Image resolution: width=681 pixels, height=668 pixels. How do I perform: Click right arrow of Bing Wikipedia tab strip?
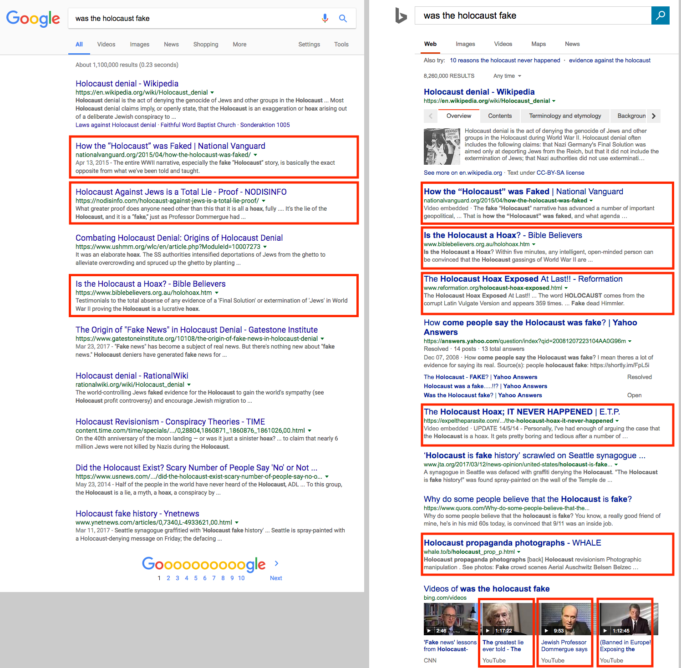(x=654, y=116)
